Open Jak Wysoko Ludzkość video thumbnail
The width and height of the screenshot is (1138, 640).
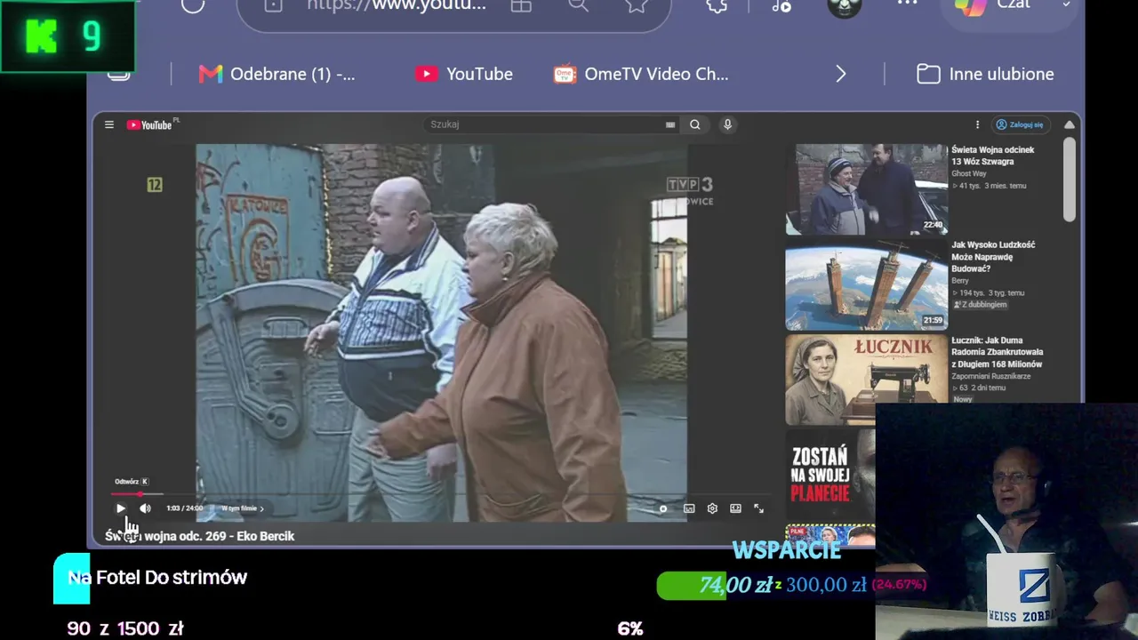[x=867, y=285]
